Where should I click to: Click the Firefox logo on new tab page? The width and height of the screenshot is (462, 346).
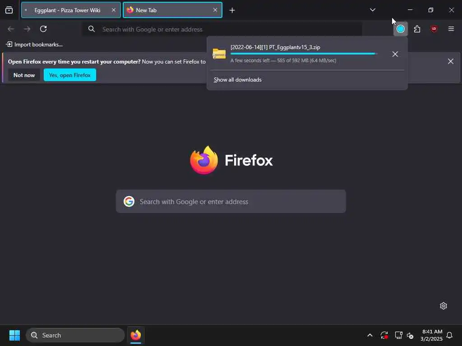tap(204, 160)
